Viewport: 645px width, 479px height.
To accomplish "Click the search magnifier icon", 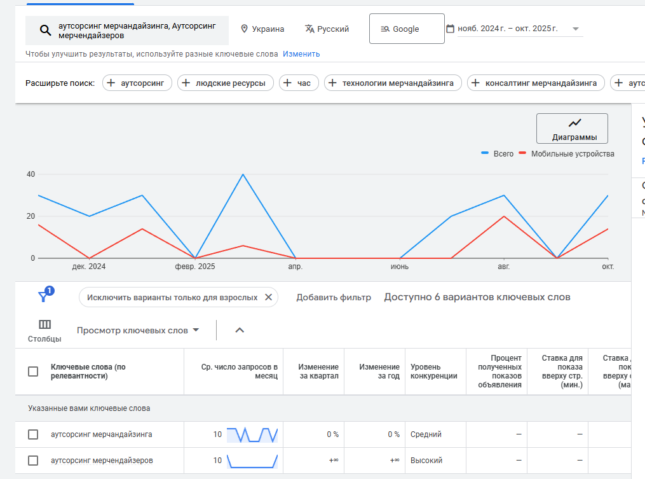I will tap(45, 30).
